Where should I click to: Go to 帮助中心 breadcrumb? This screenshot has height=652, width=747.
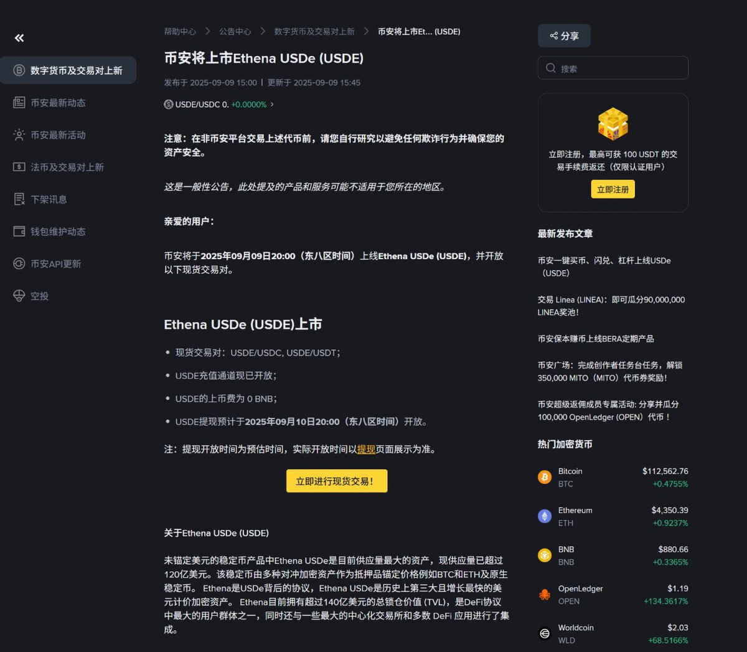(180, 31)
